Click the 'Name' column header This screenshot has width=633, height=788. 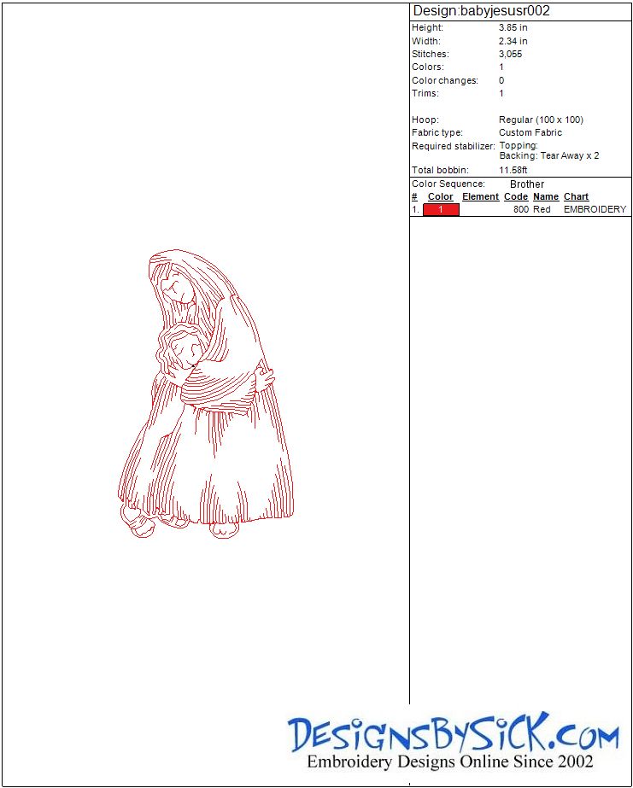546,196
